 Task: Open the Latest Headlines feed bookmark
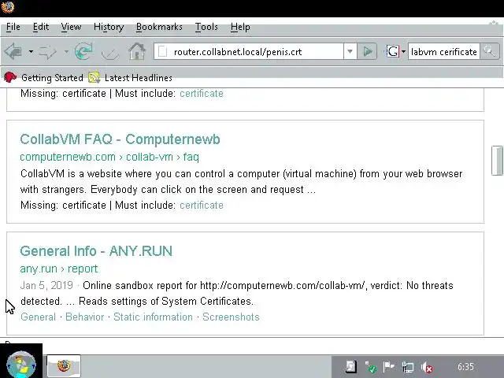pyautogui.click(x=130, y=78)
